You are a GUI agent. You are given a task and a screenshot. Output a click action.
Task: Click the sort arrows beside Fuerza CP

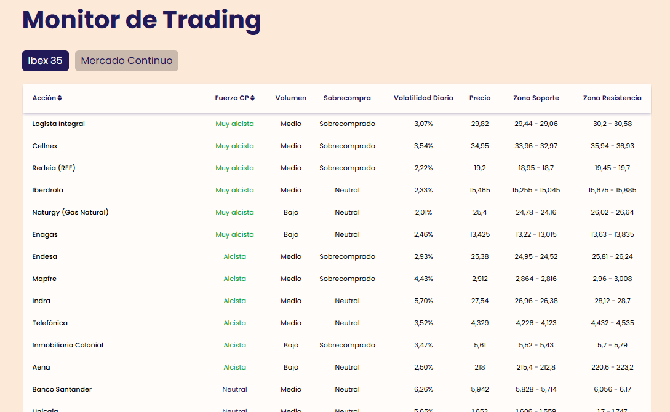point(252,98)
